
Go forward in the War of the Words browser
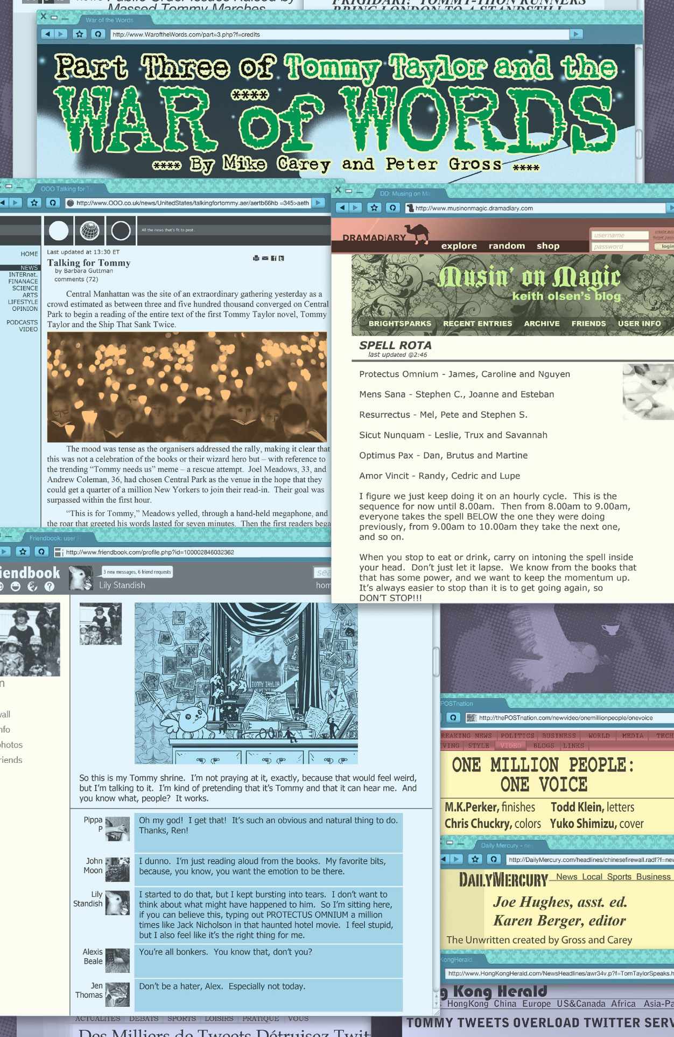(x=61, y=34)
